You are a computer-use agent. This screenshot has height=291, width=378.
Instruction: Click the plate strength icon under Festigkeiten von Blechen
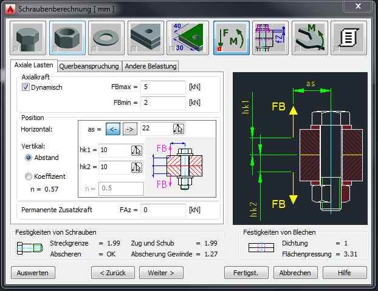[x=261, y=247]
